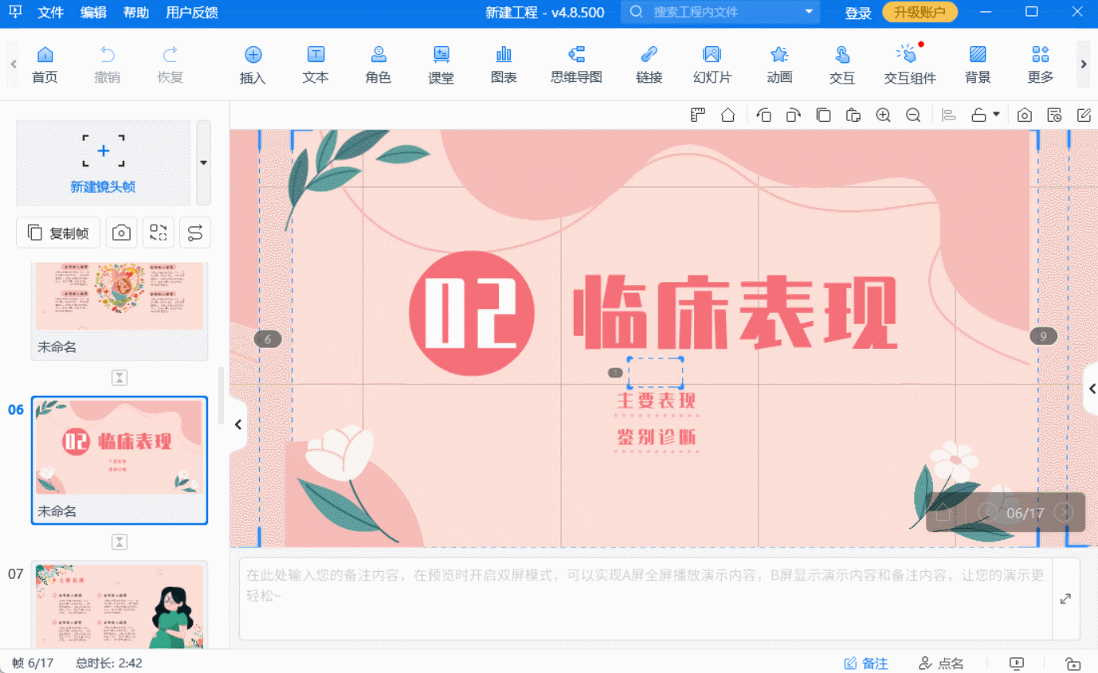Open the 编辑 menu
Image resolution: width=1098 pixels, height=673 pixels.
[x=93, y=12]
